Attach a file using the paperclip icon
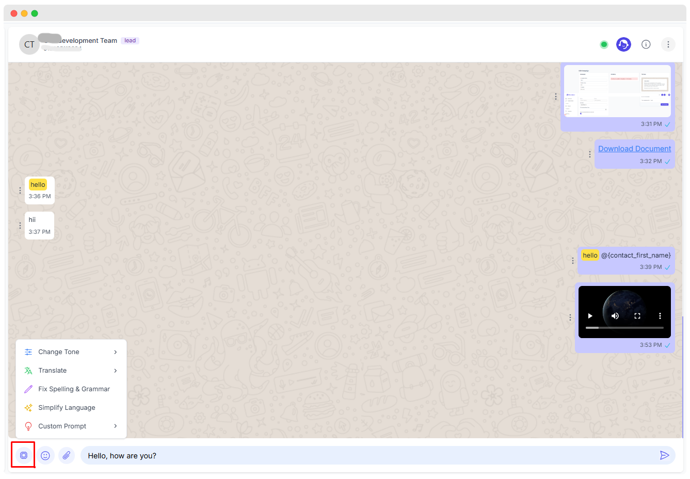This screenshot has width=690, height=479. (66, 455)
